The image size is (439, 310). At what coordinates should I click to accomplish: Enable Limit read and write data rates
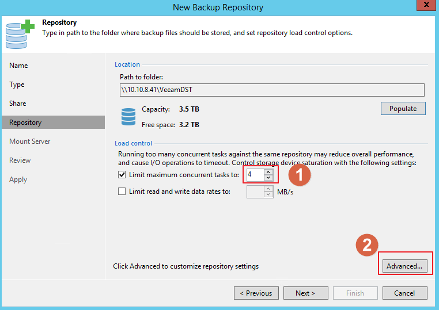click(x=122, y=192)
